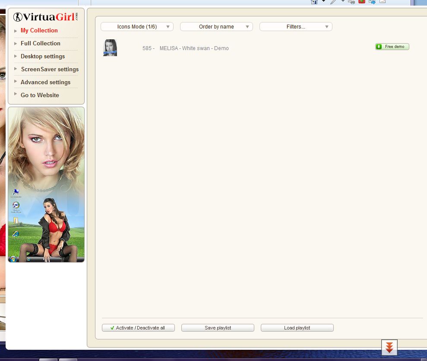Click 'MELISA - White swan - Demo' title
Viewport: 427px width, 361px height.
pos(194,48)
